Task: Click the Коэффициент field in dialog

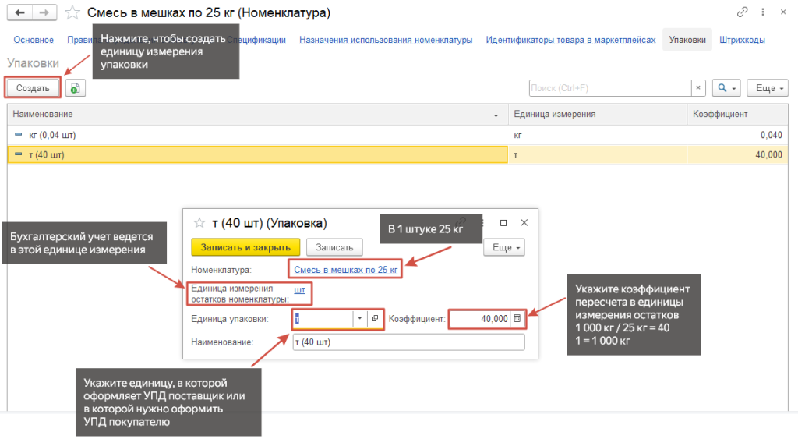Action: (x=480, y=319)
